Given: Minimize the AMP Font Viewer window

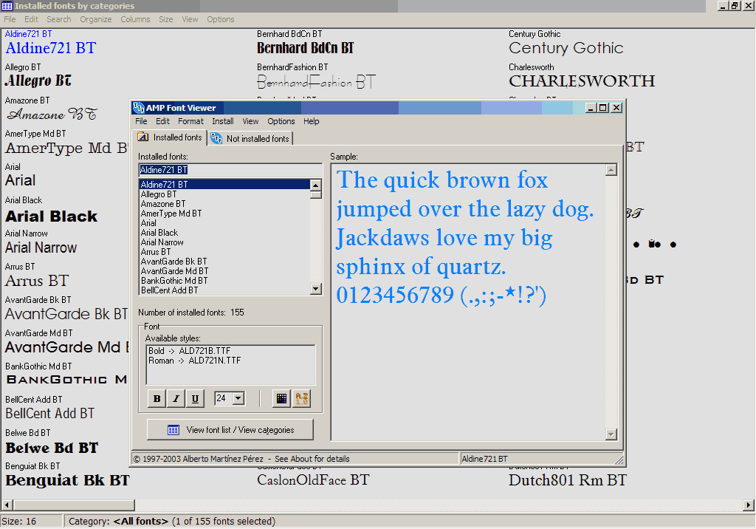Looking at the screenshot, I should point(591,108).
